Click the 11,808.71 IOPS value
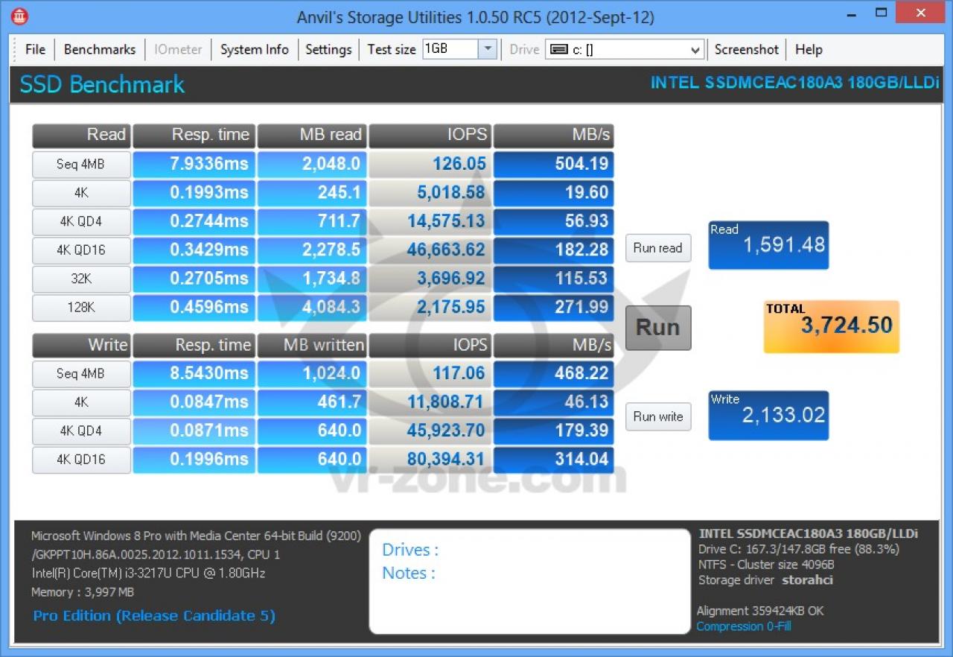Screen dimensions: 953x657 click(430, 402)
